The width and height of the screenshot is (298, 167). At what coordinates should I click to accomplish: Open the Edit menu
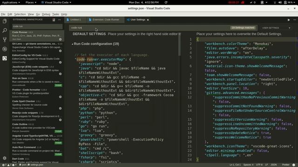point(10,14)
